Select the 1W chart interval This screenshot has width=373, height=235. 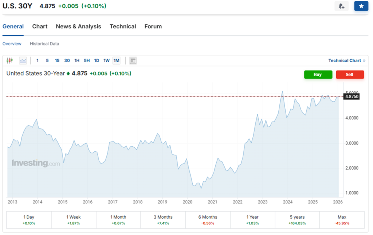point(106,60)
